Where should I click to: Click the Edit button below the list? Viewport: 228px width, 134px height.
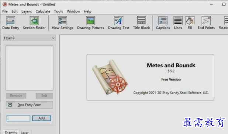point(44,96)
